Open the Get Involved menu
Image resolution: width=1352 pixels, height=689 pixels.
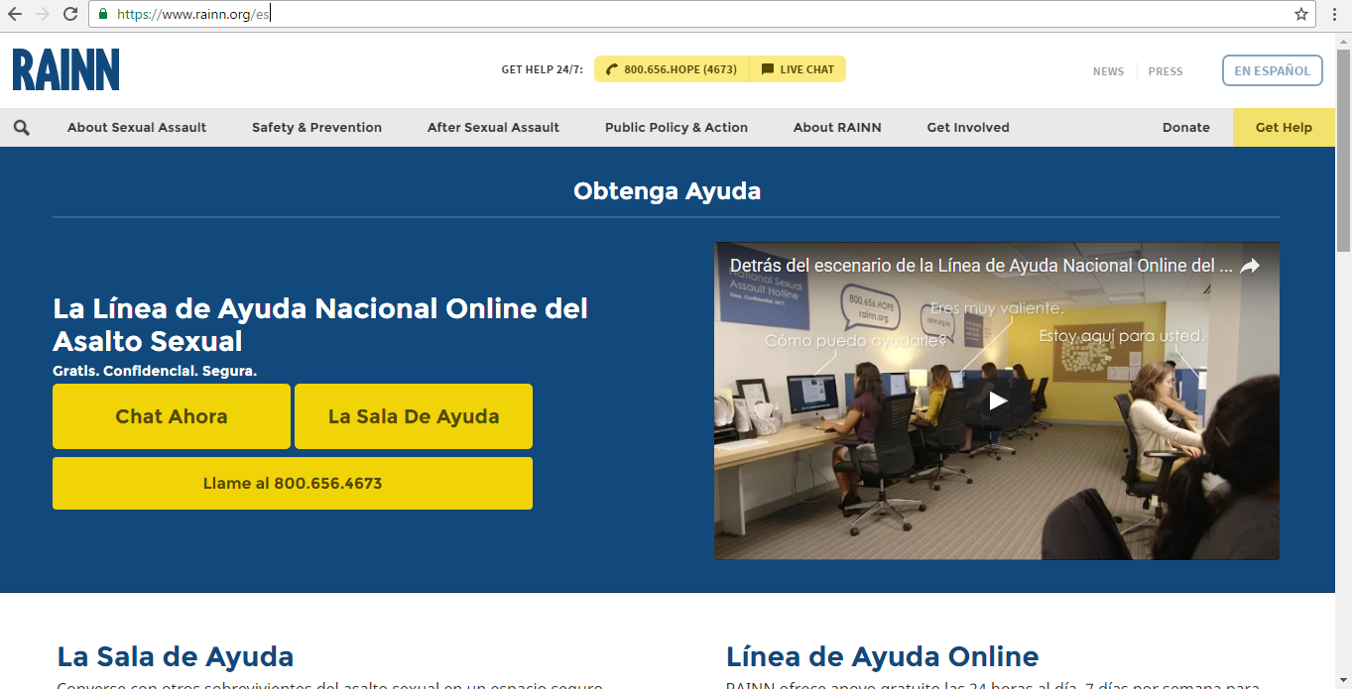coord(968,127)
